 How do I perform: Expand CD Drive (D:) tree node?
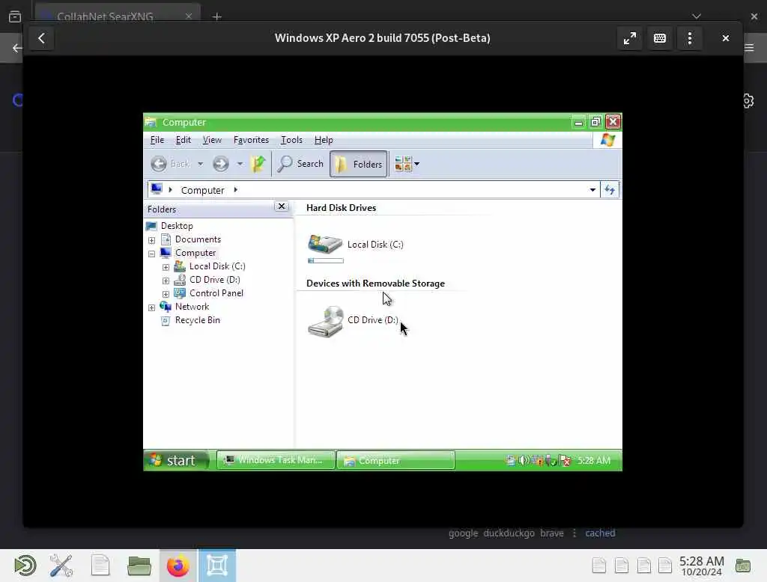[166, 281]
